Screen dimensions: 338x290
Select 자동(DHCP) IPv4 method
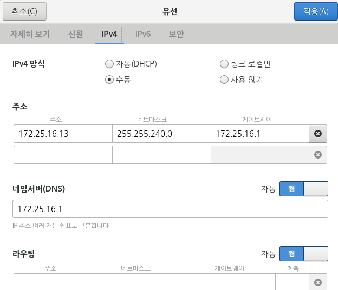coord(131,64)
